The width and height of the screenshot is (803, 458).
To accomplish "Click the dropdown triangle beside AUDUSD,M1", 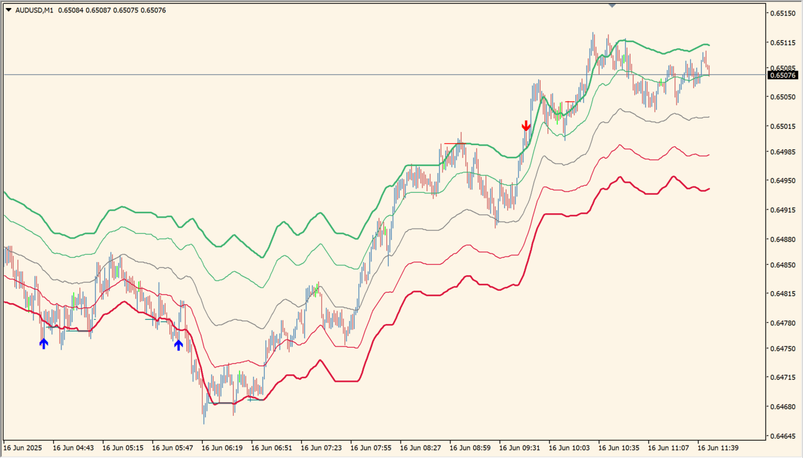I will (x=8, y=10).
